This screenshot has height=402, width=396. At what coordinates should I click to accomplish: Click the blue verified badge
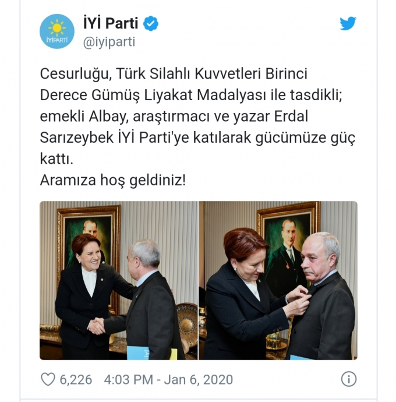pos(151,23)
